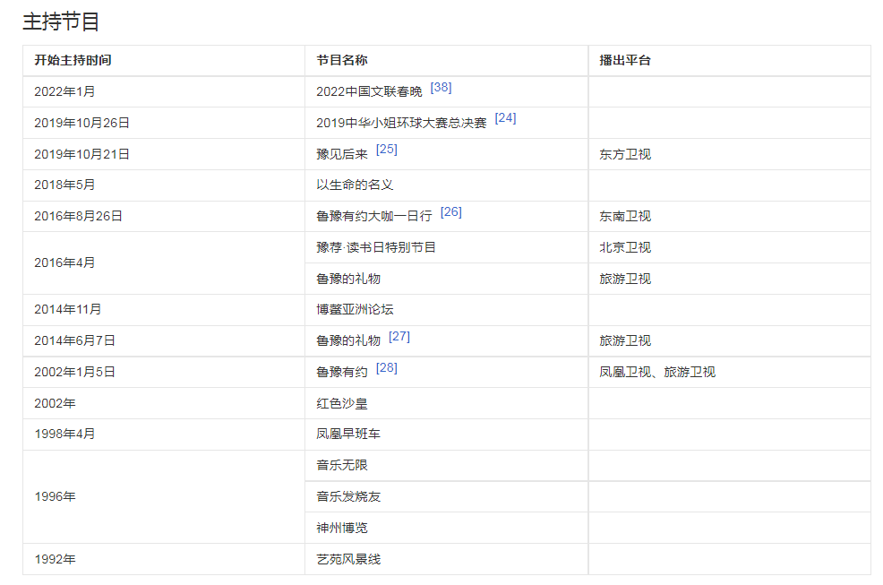Open citation link [38]
Image resolution: width=883 pixels, height=585 pixels.
pyautogui.click(x=441, y=88)
